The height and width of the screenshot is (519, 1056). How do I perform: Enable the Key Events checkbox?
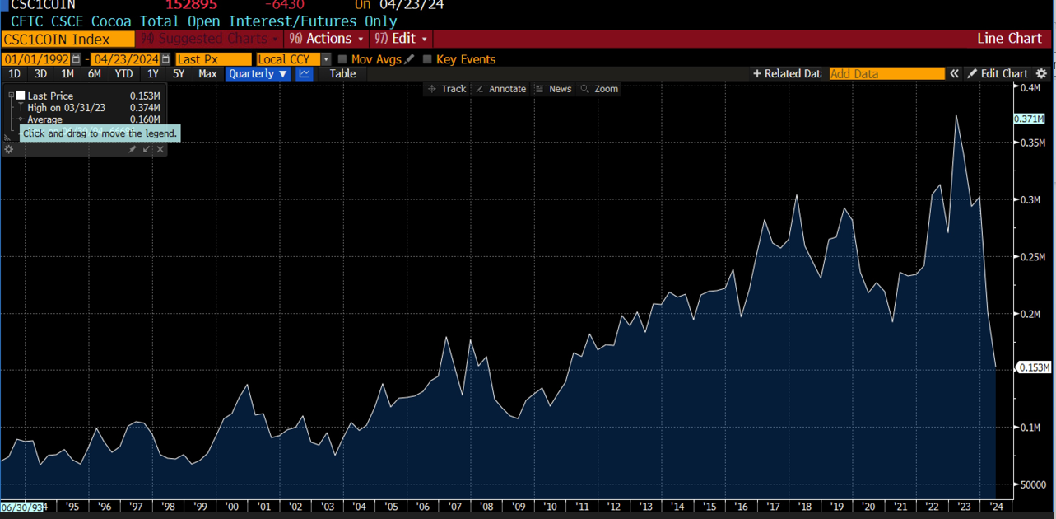coord(427,59)
